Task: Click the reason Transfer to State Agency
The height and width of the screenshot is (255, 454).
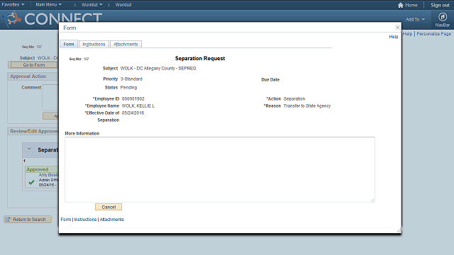Action: [x=307, y=106]
